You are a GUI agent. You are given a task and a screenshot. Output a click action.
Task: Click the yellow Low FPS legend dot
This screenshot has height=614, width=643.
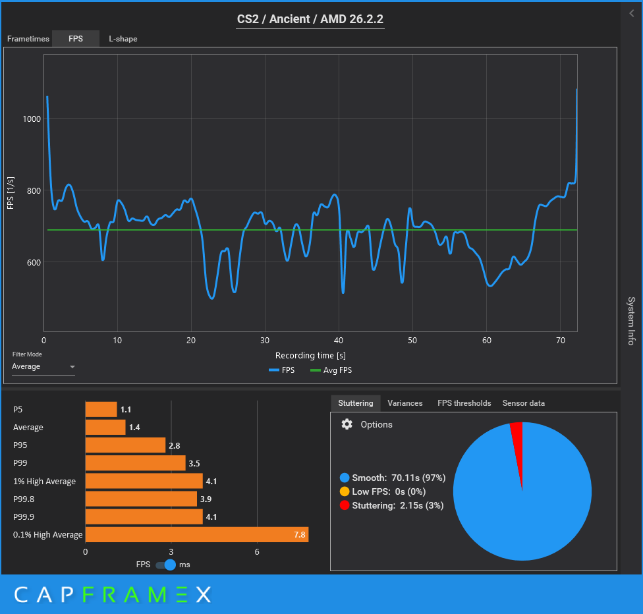(344, 491)
